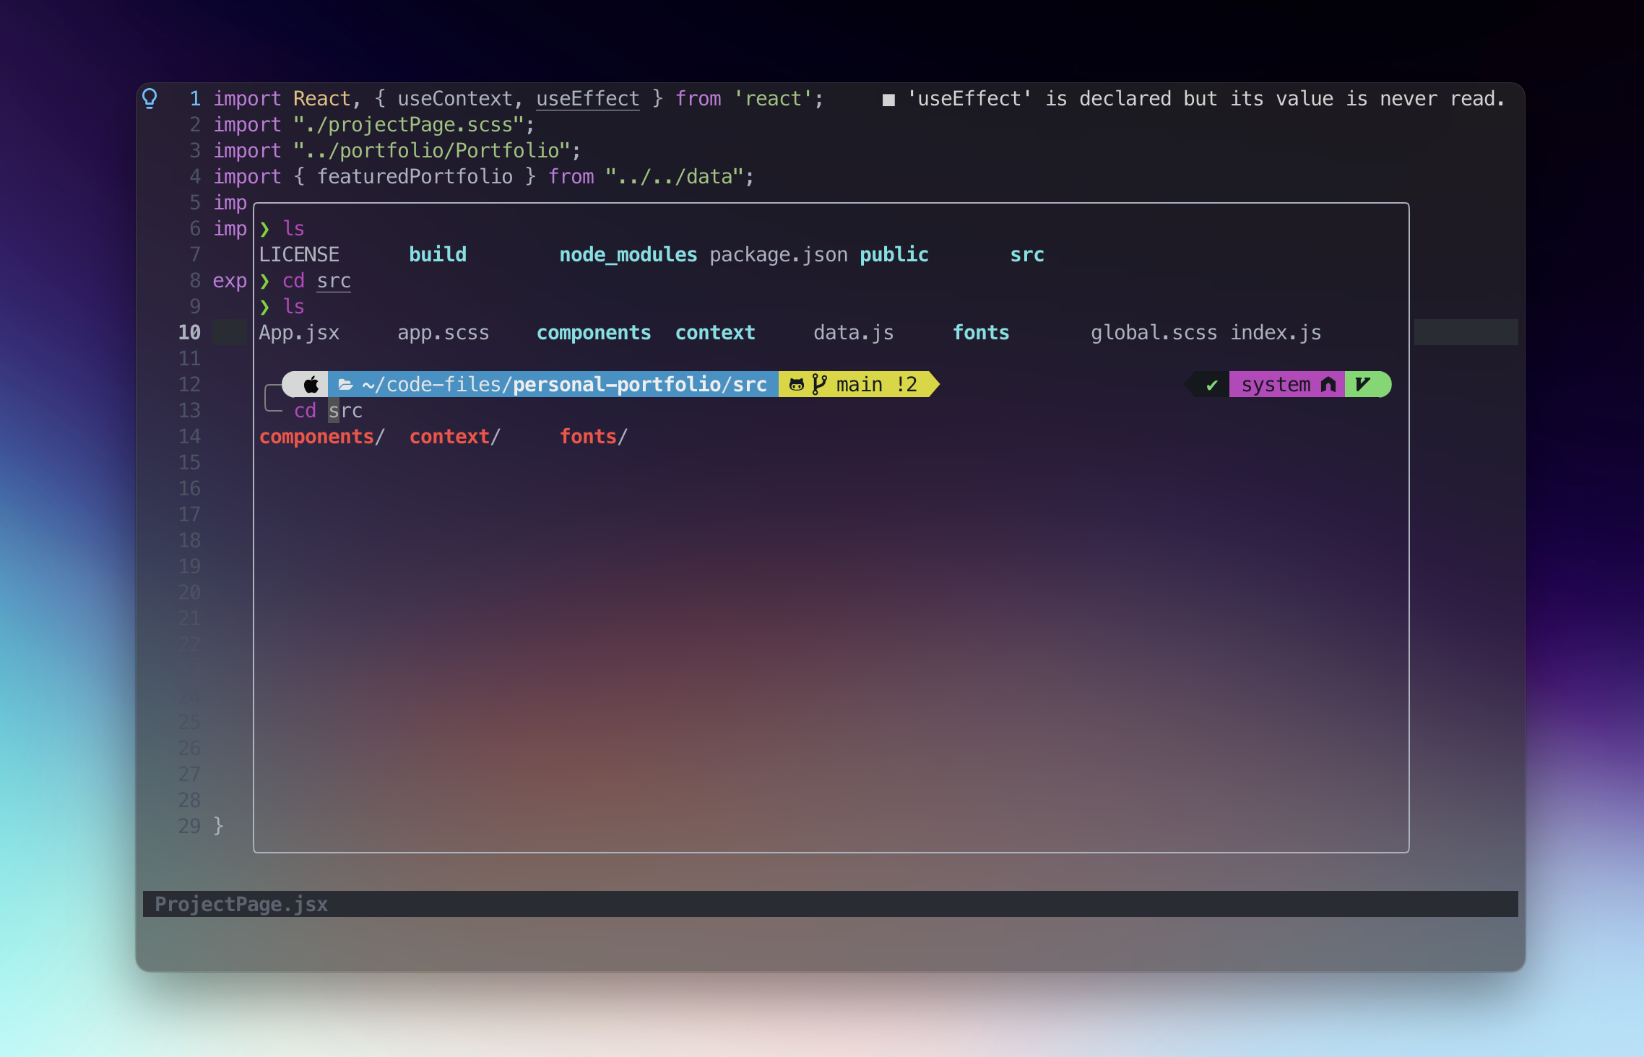
Task: Select fonts/ completion suggestion
Action: pos(593,437)
